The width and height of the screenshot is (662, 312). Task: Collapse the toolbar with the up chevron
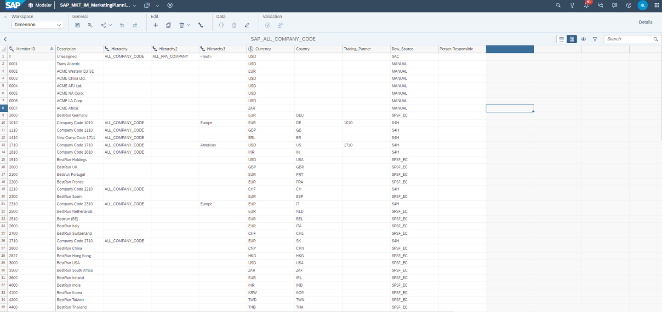(x=6, y=17)
